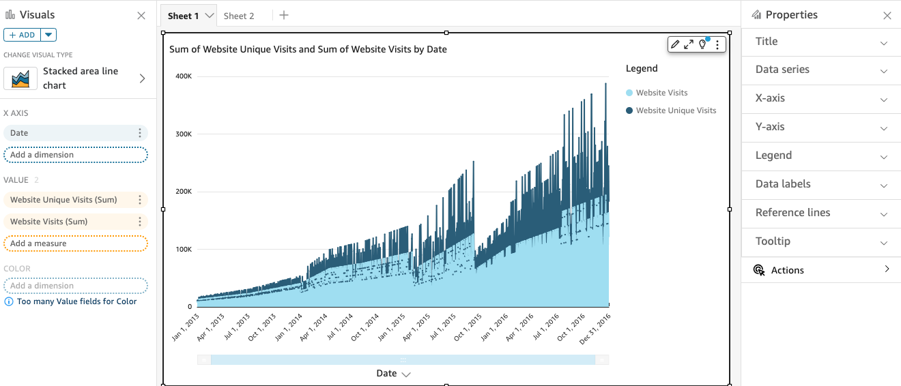
Task: Click the Properties panel icon
Action: (x=756, y=15)
